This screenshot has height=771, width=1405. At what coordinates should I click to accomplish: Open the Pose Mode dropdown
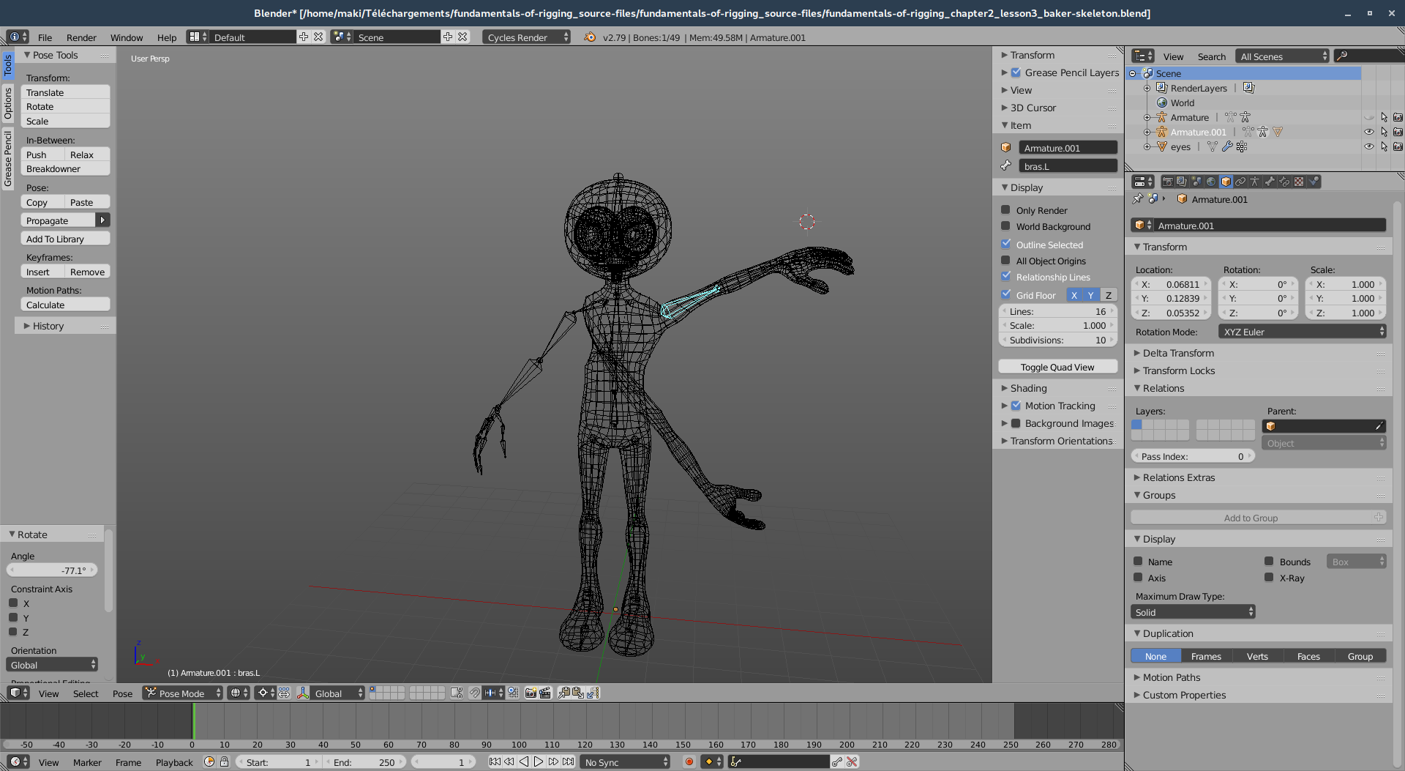182,693
